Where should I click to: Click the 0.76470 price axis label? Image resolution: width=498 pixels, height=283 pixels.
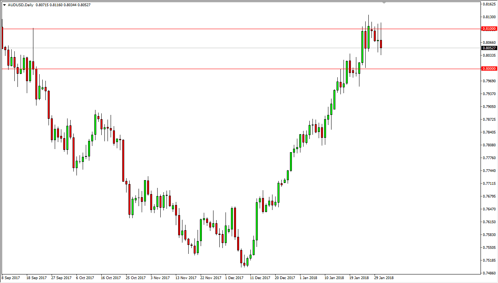pyautogui.click(x=489, y=209)
